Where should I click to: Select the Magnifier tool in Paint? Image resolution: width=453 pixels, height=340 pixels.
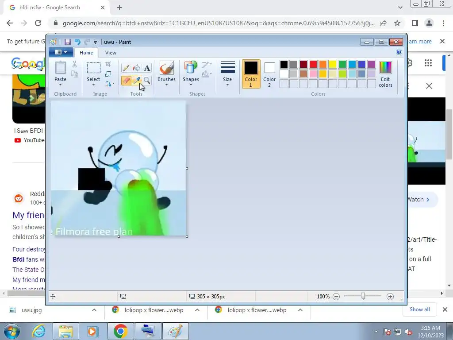147,81
